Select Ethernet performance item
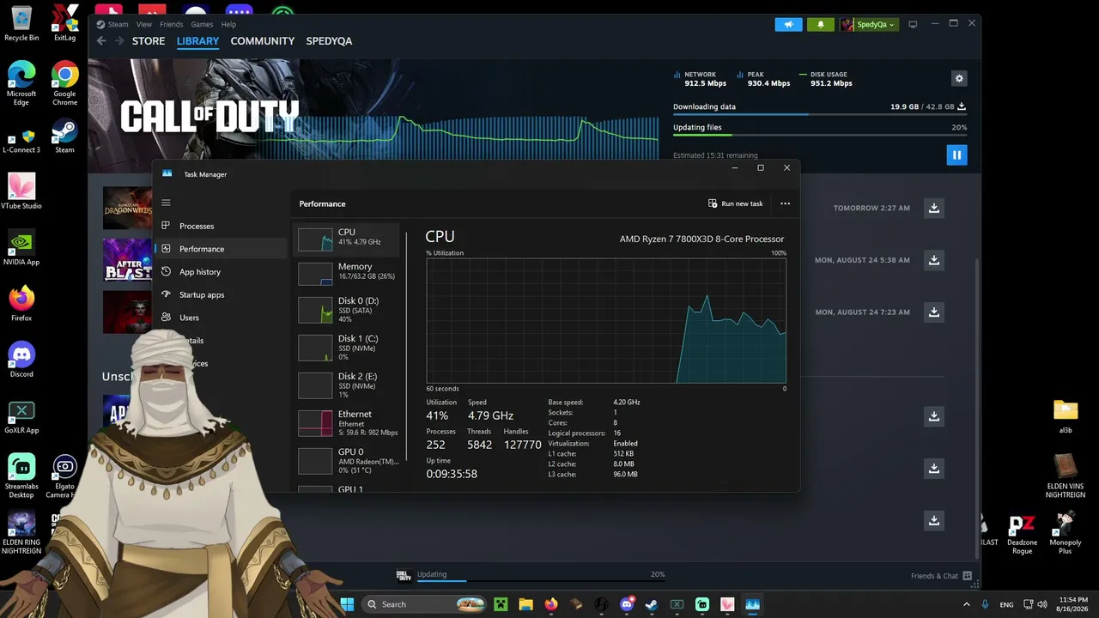Screen dimensions: 1099x618 tap(348, 423)
